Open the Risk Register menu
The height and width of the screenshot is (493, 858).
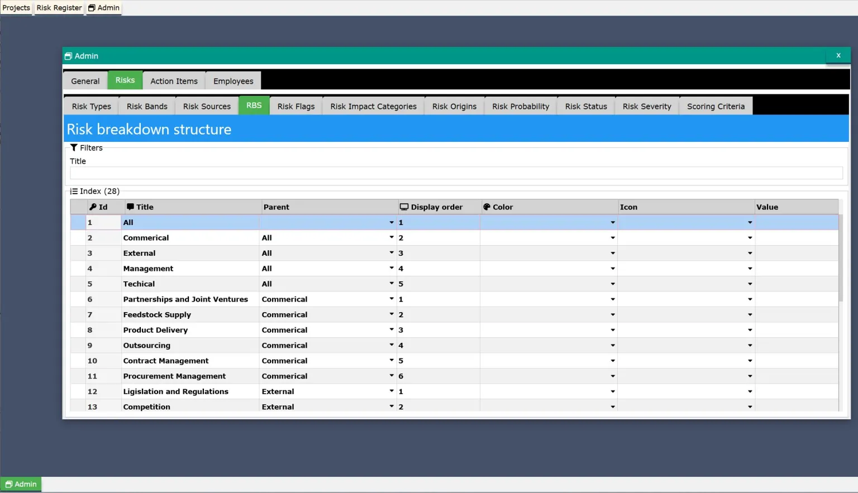tap(59, 8)
